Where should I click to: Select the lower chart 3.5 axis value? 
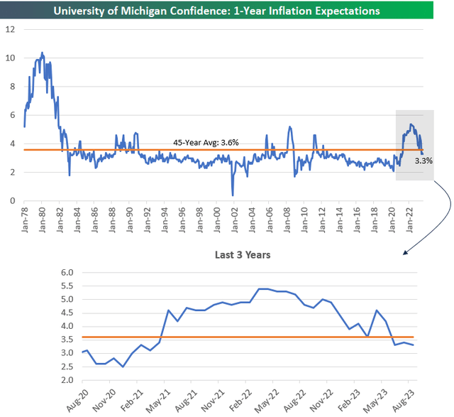click(67, 340)
